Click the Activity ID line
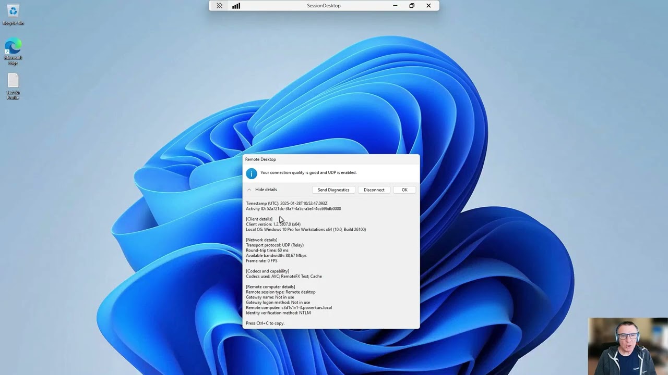This screenshot has width=668, height=375. pos(293,208)
